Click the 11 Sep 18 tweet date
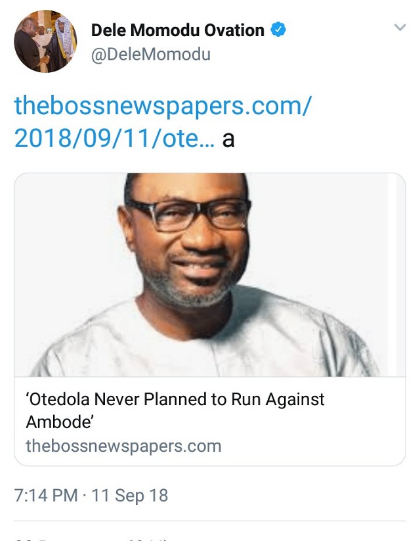 click(x=130, y=495)
